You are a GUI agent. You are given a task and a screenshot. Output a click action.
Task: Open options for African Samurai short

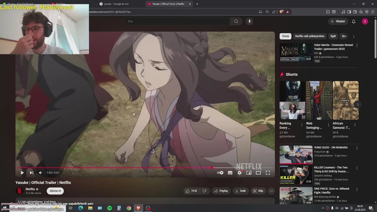pos(355,125)
